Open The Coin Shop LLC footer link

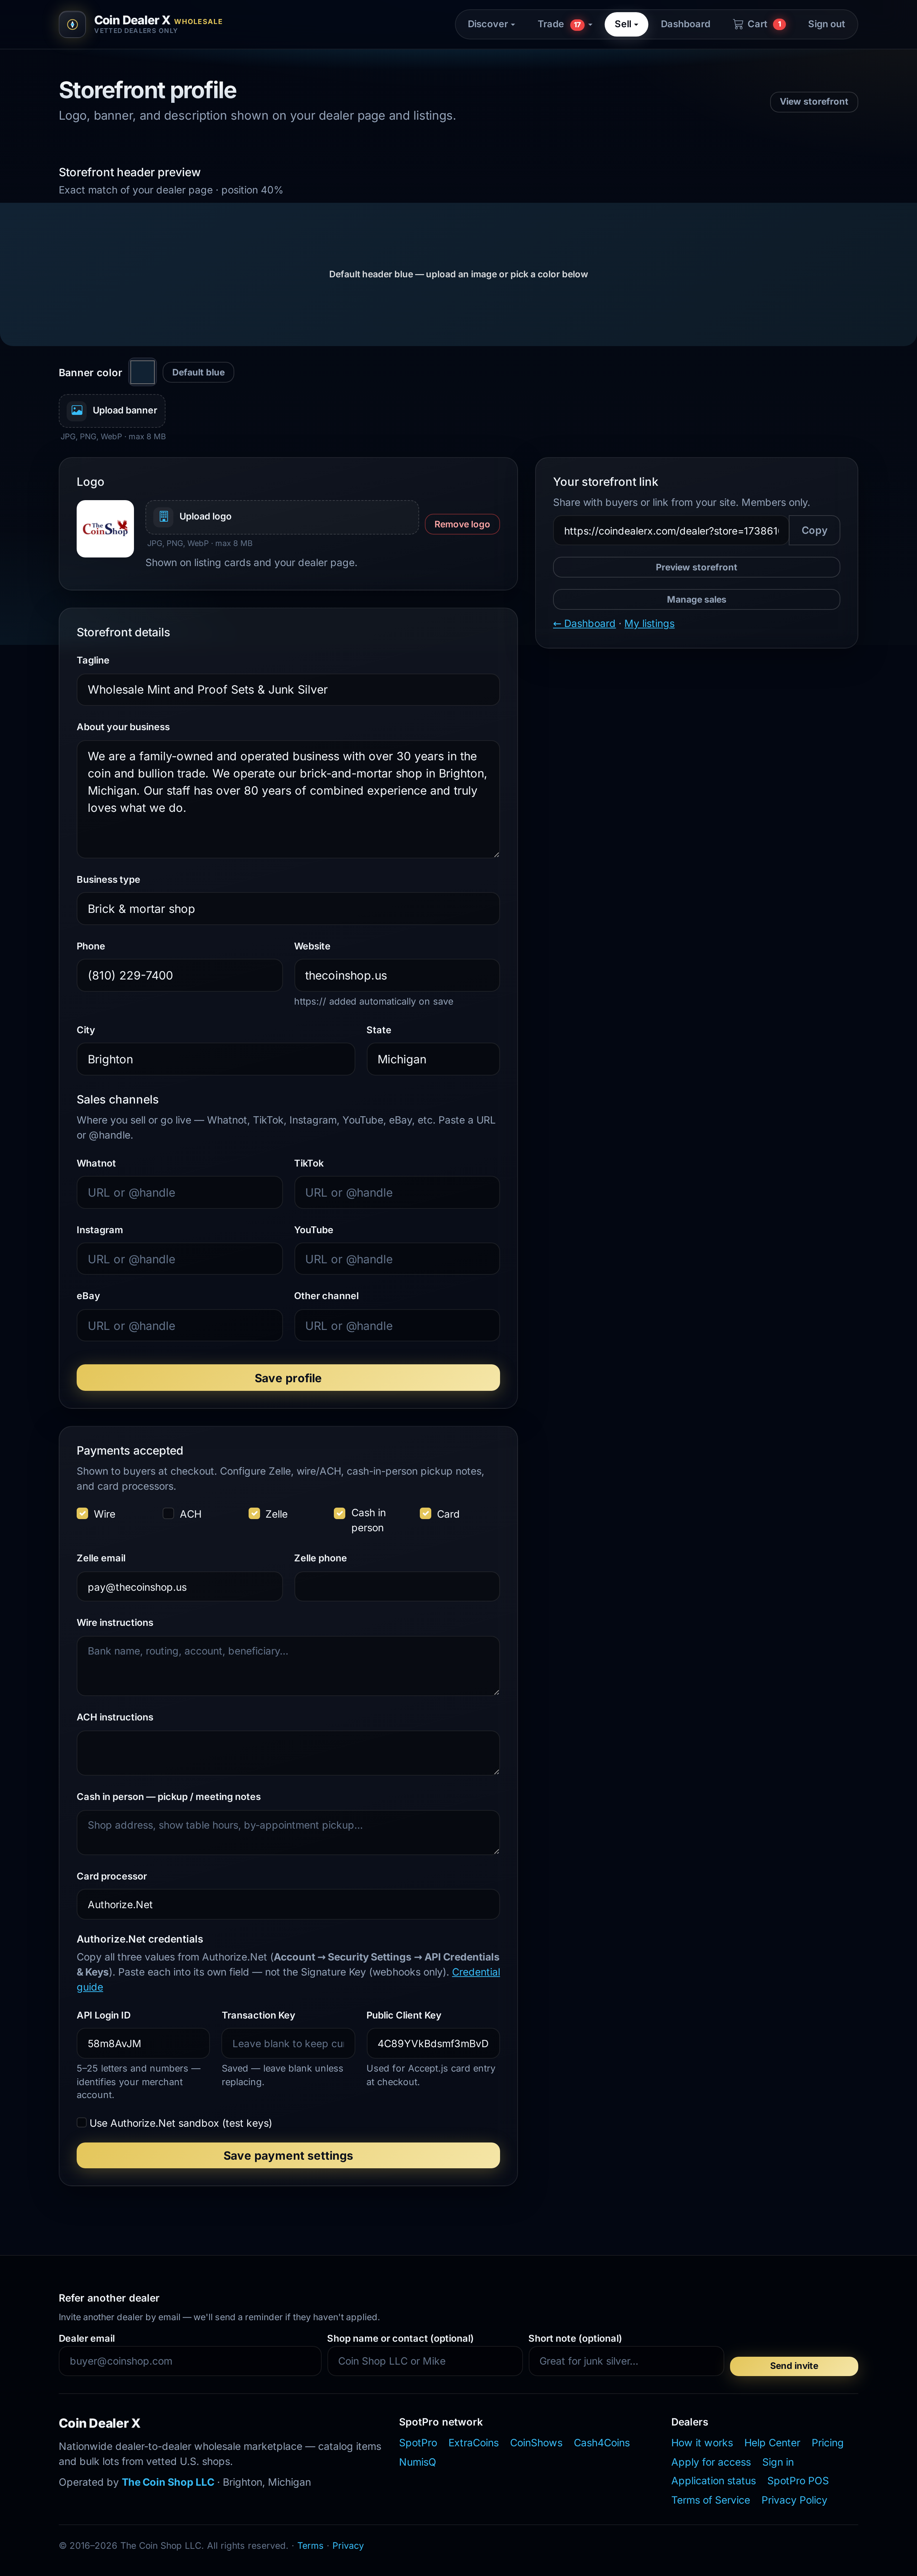tap(168, 2482)
